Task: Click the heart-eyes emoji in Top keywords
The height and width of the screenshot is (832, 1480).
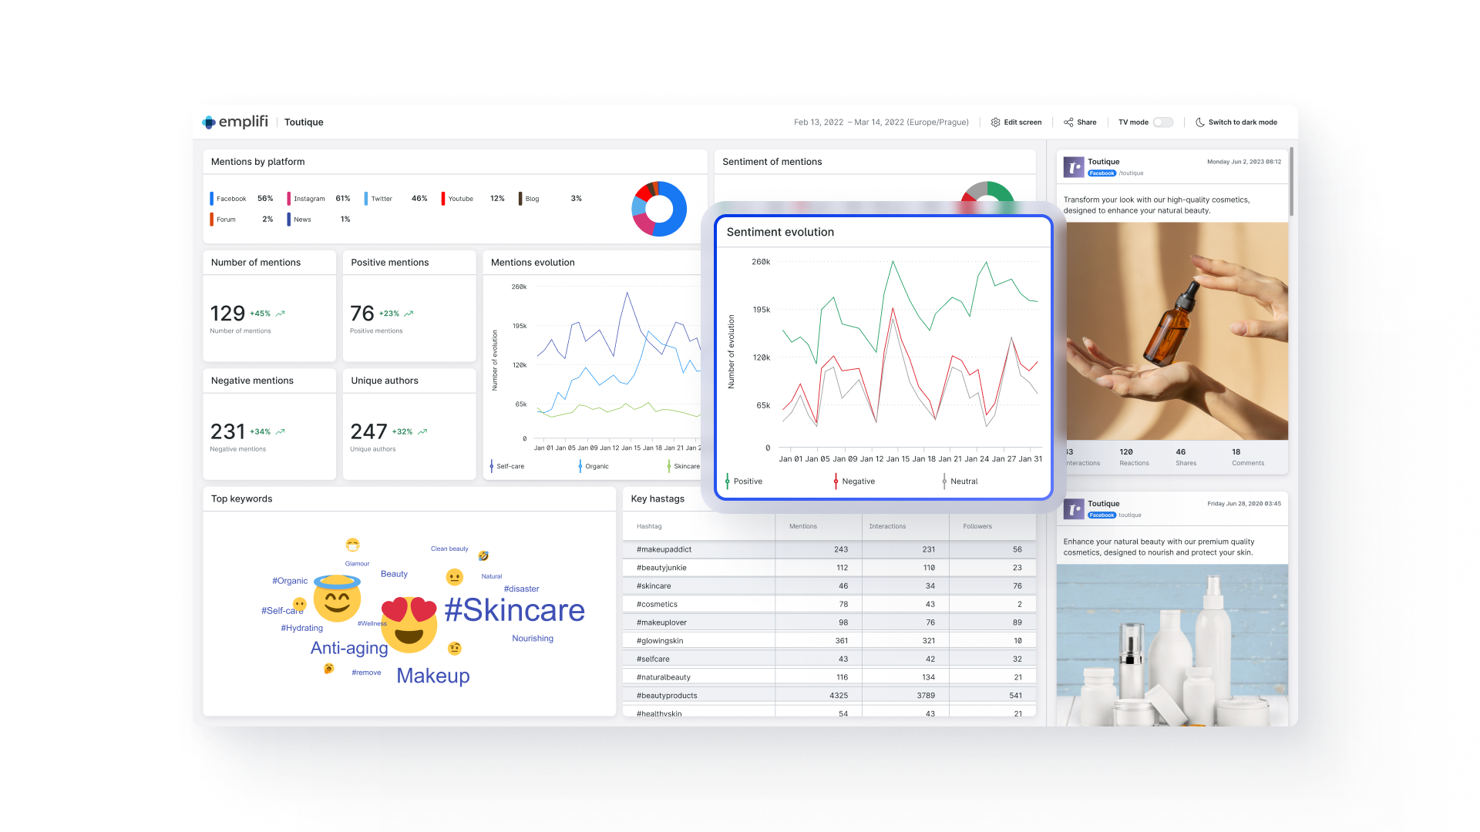Action: (x=409, y=623)
